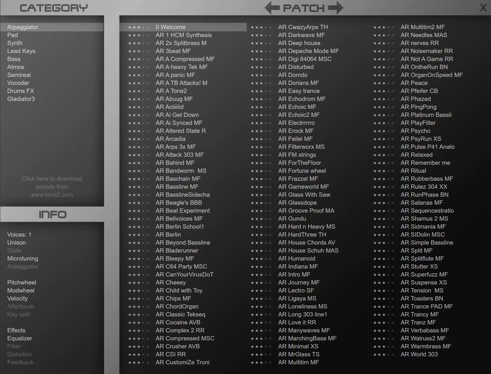
Task: Set star rating for AR Peace
Action: point(384,83)
